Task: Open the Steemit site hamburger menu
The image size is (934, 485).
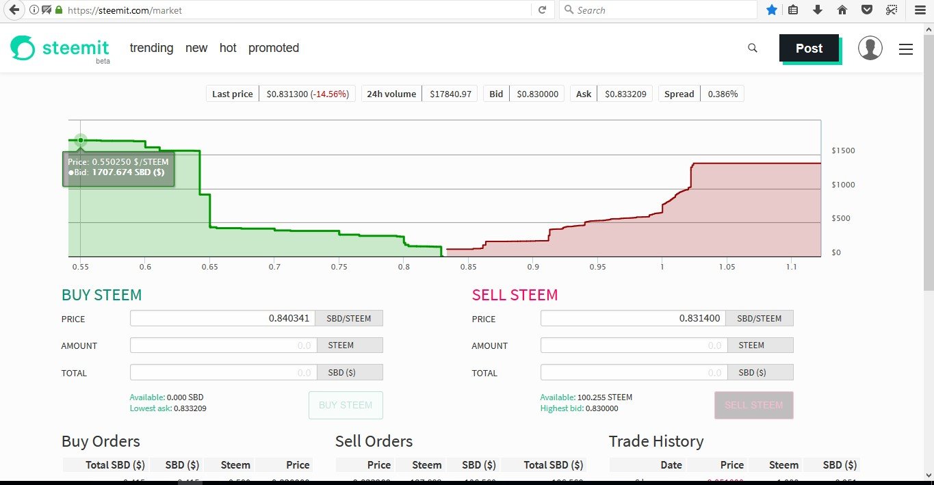Action: pyautogui.click(x=906, y=49)
